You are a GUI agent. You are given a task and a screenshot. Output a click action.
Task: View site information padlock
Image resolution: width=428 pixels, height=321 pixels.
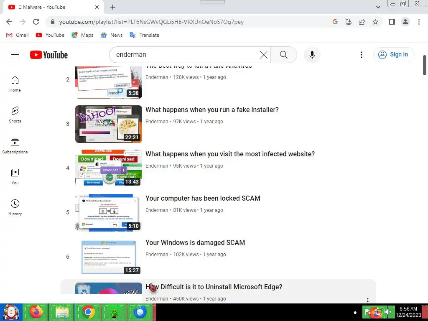point(53,22)
